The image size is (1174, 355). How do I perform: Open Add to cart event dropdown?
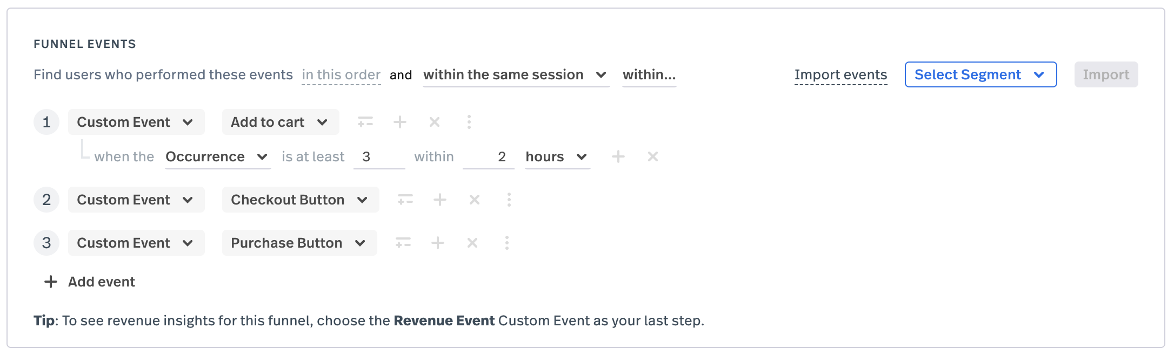click(281, 122)
